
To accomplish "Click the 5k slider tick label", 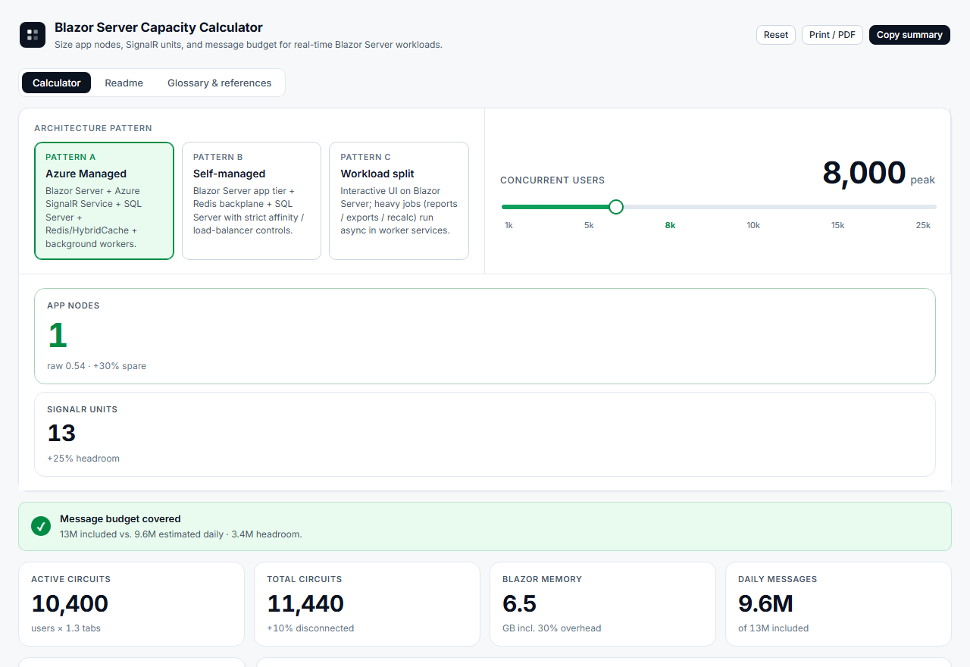I will click(x=589, y=225).
